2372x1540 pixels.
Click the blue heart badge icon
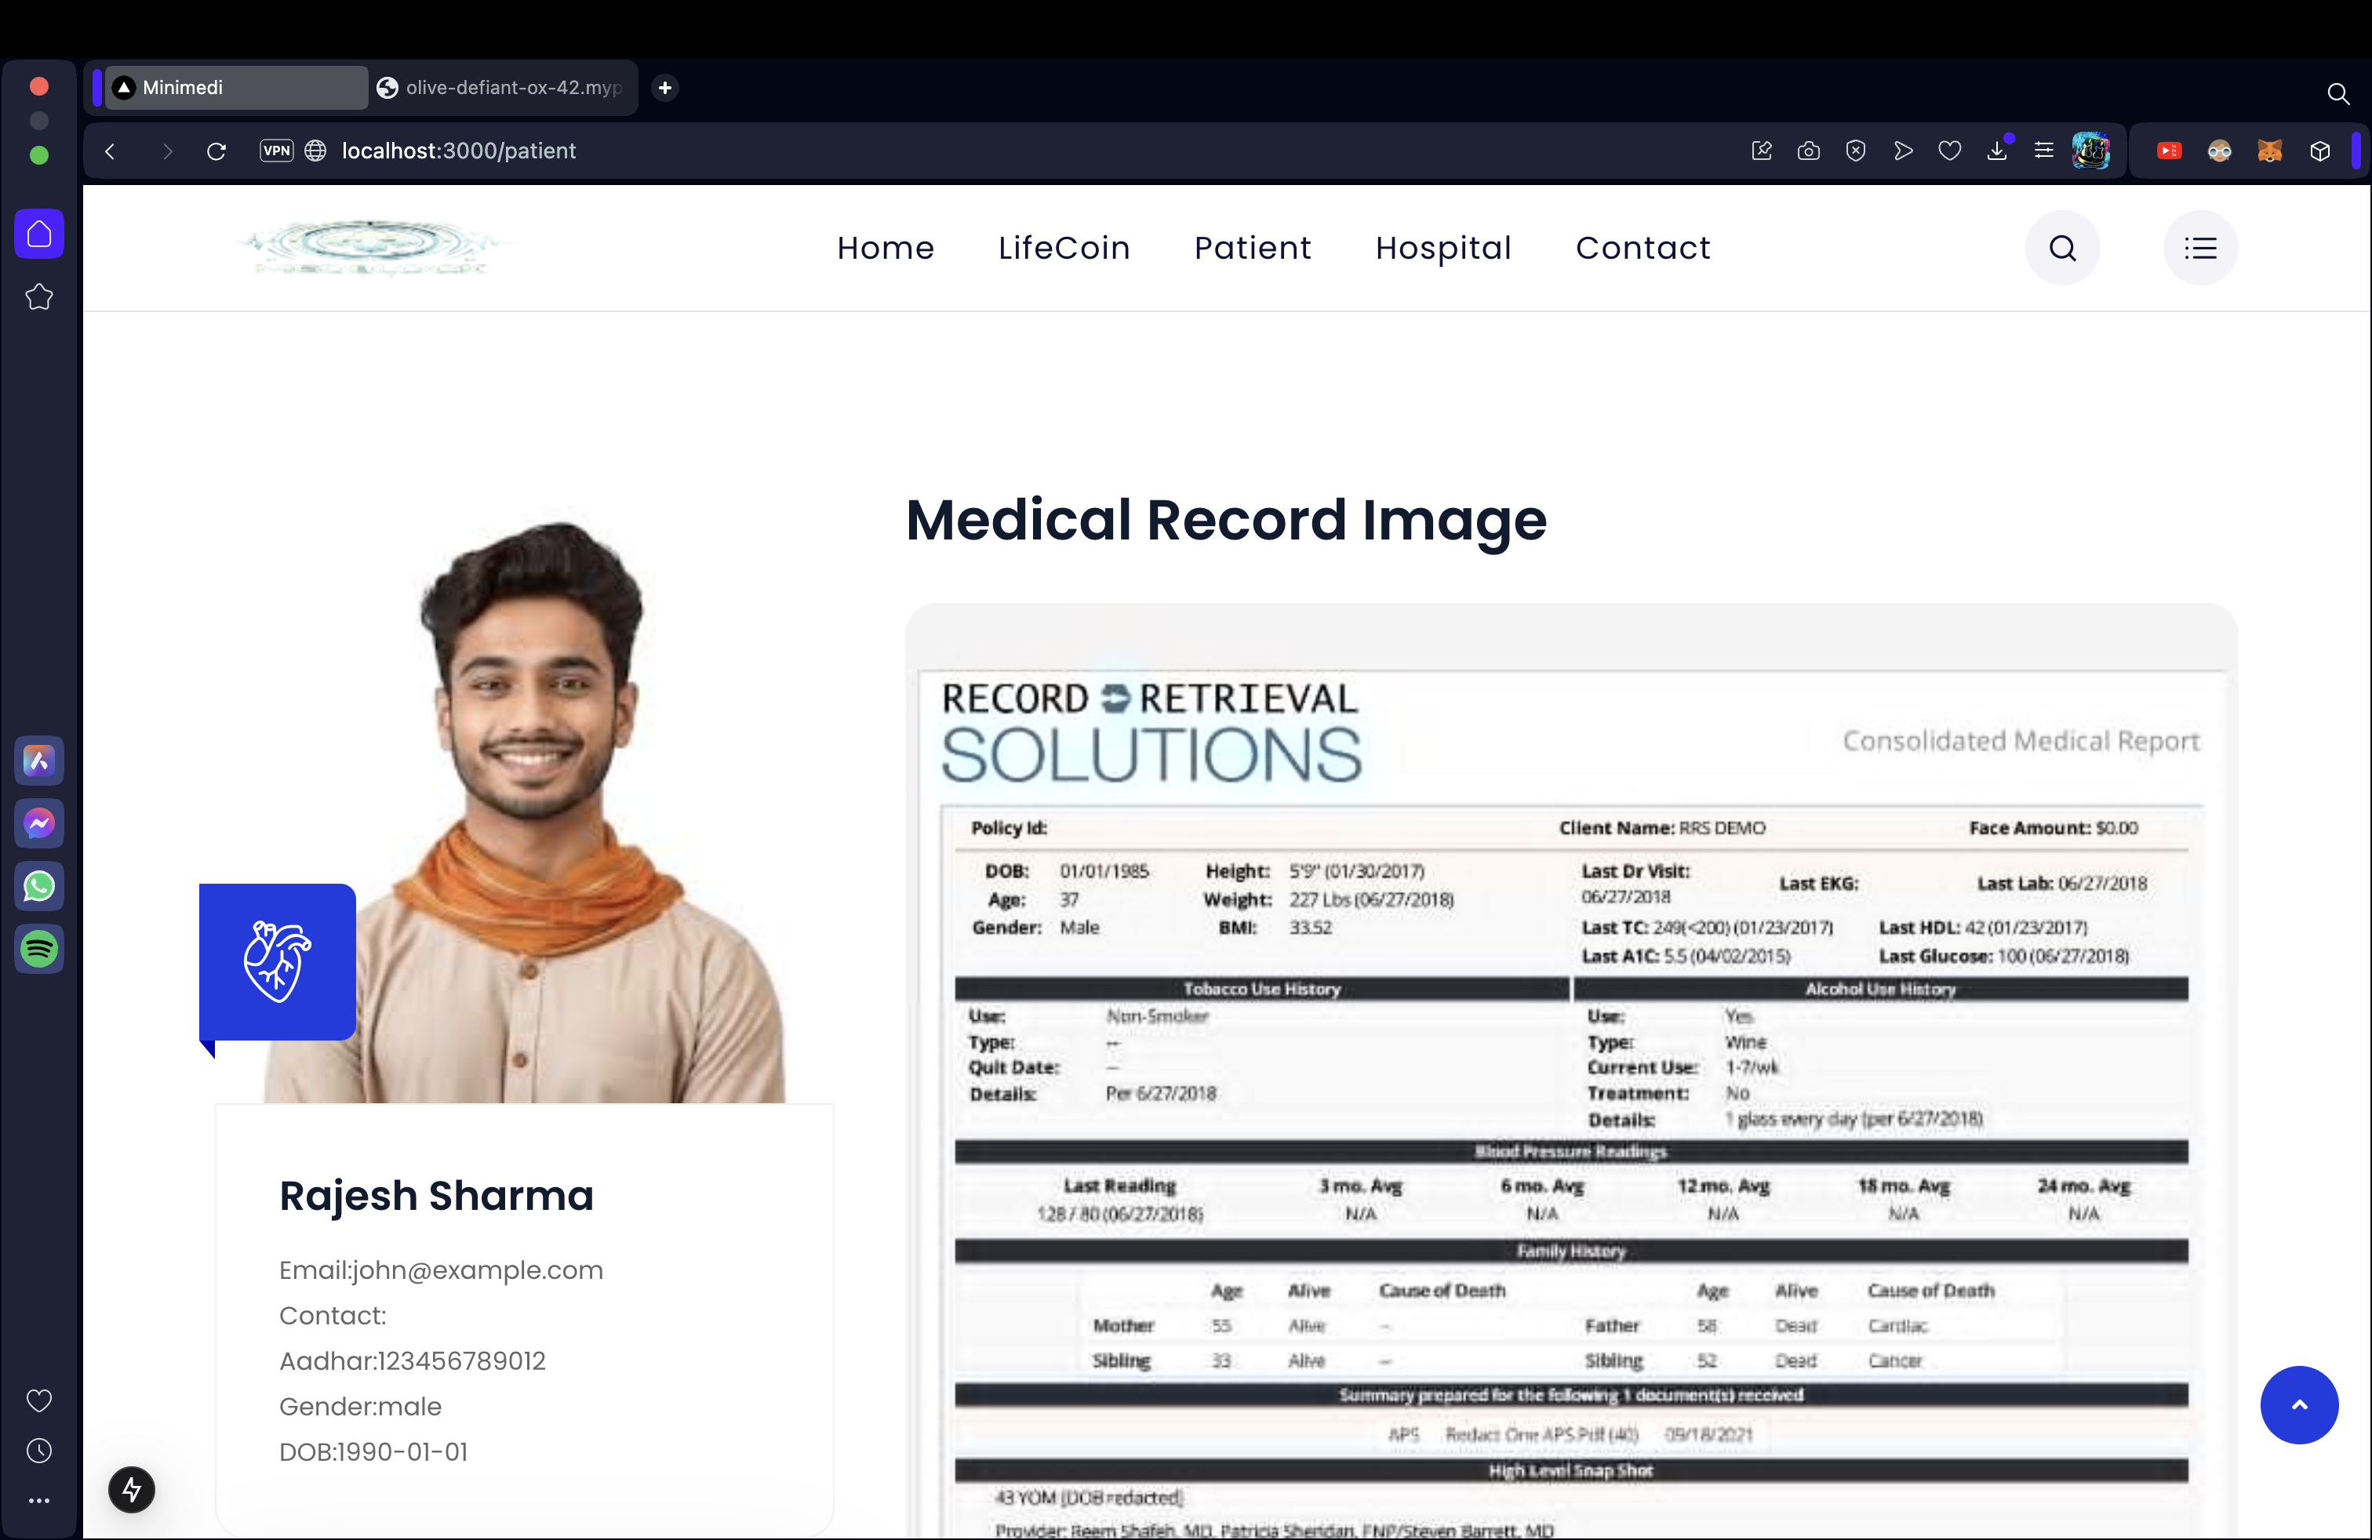[277, 961]
